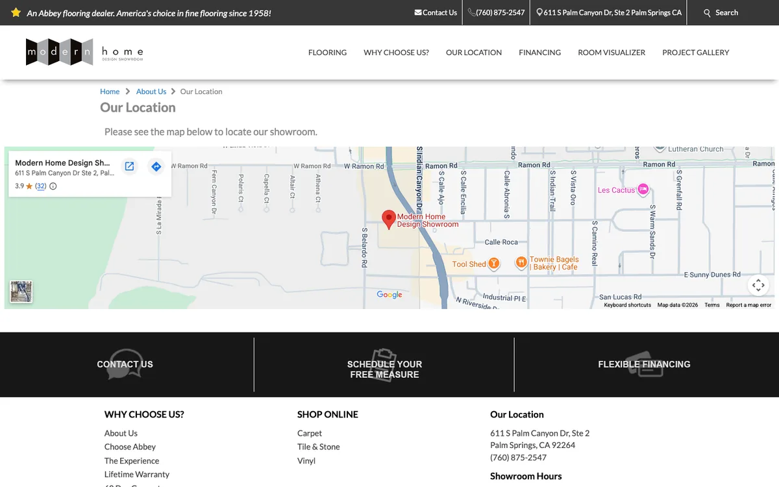Click top bar address 611 S Palm Canyon Dr
The image size is (779, 487).
tap(612, 12)
